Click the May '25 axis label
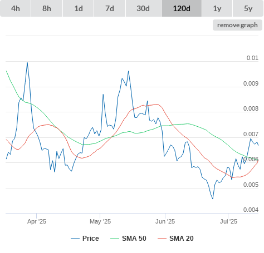The width and height of the screenshot is (264, 253). pos(100,221)
